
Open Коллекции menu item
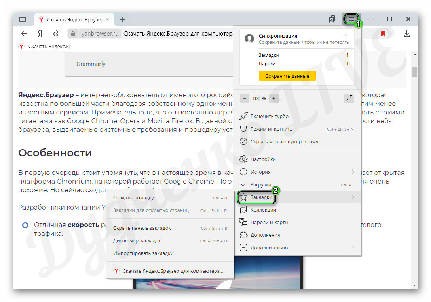click(296, 210)
